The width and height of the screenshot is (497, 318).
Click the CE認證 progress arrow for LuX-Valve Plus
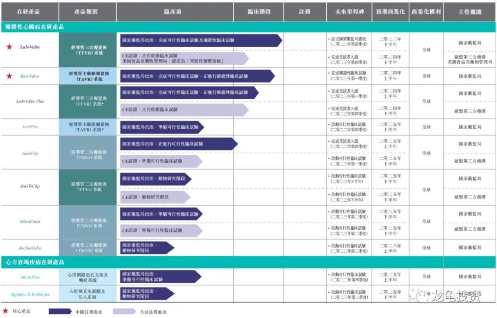tap(184, 110)
